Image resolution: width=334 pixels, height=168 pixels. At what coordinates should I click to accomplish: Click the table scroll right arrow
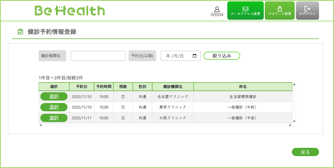290,125
